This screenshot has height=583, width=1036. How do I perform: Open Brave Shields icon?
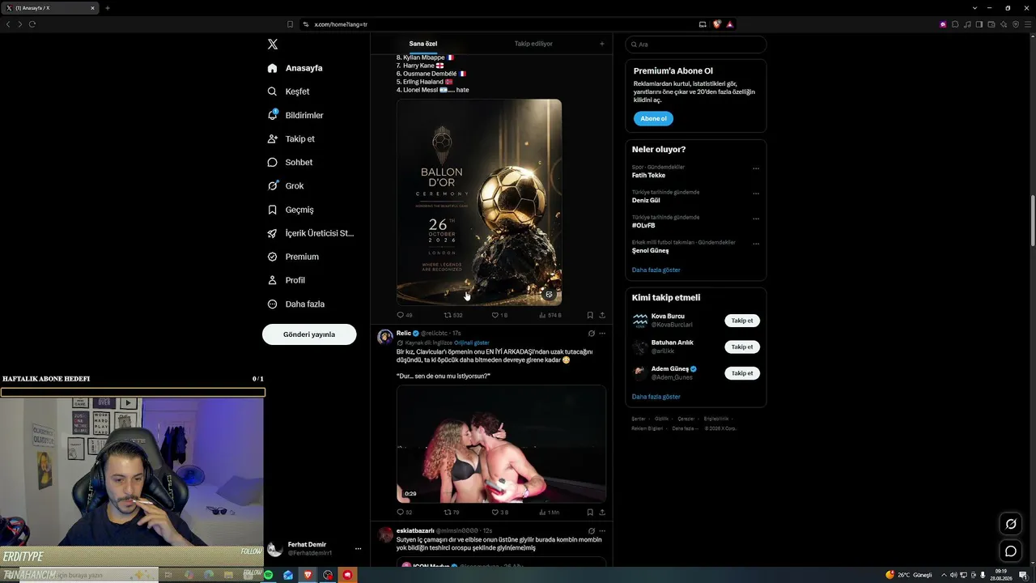(716, 24)
